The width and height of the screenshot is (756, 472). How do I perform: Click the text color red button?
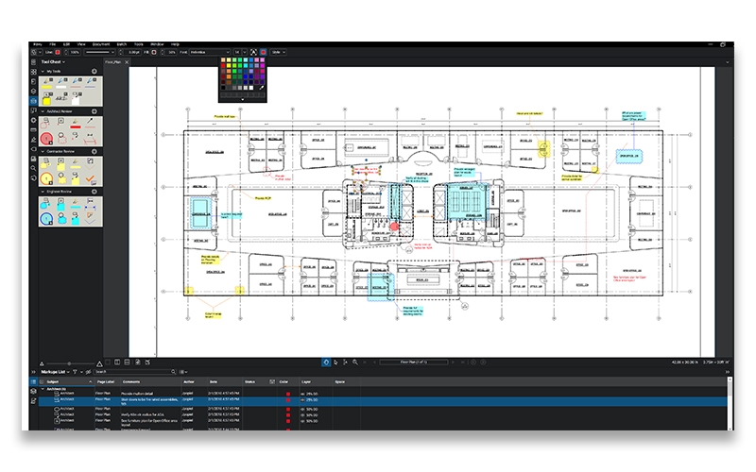(264, 52)
